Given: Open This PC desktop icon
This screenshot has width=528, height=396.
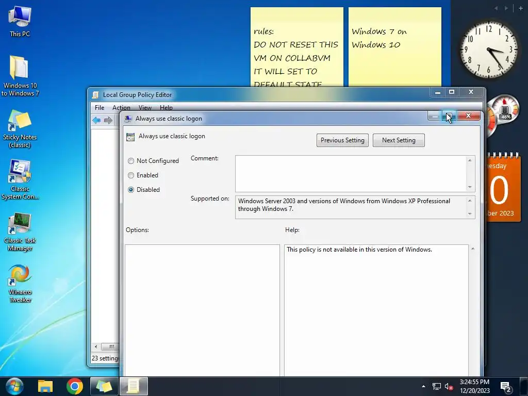Looking at the screenshot, I should click(20, 21).
